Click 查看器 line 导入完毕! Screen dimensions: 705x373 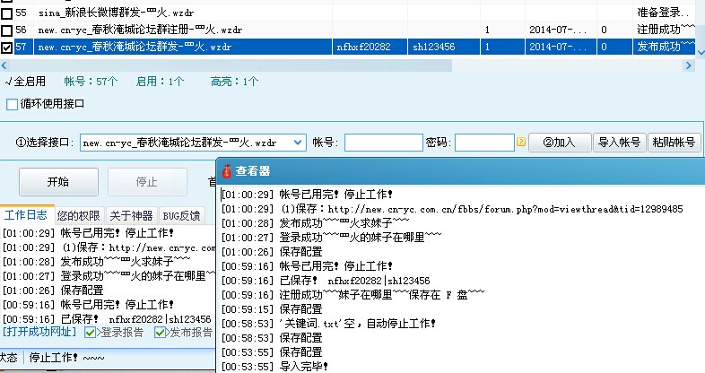[274, 367]
